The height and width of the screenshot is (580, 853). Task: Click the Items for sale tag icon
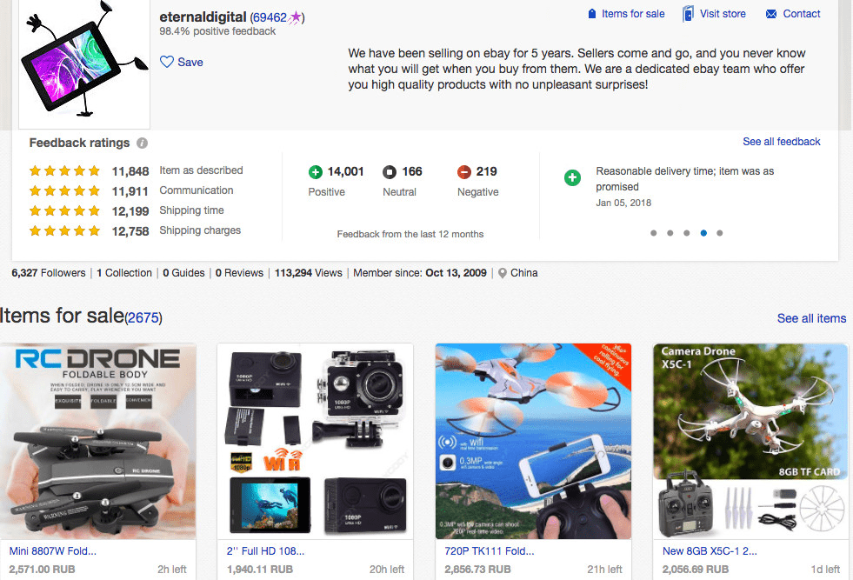(x=592, y=14)
